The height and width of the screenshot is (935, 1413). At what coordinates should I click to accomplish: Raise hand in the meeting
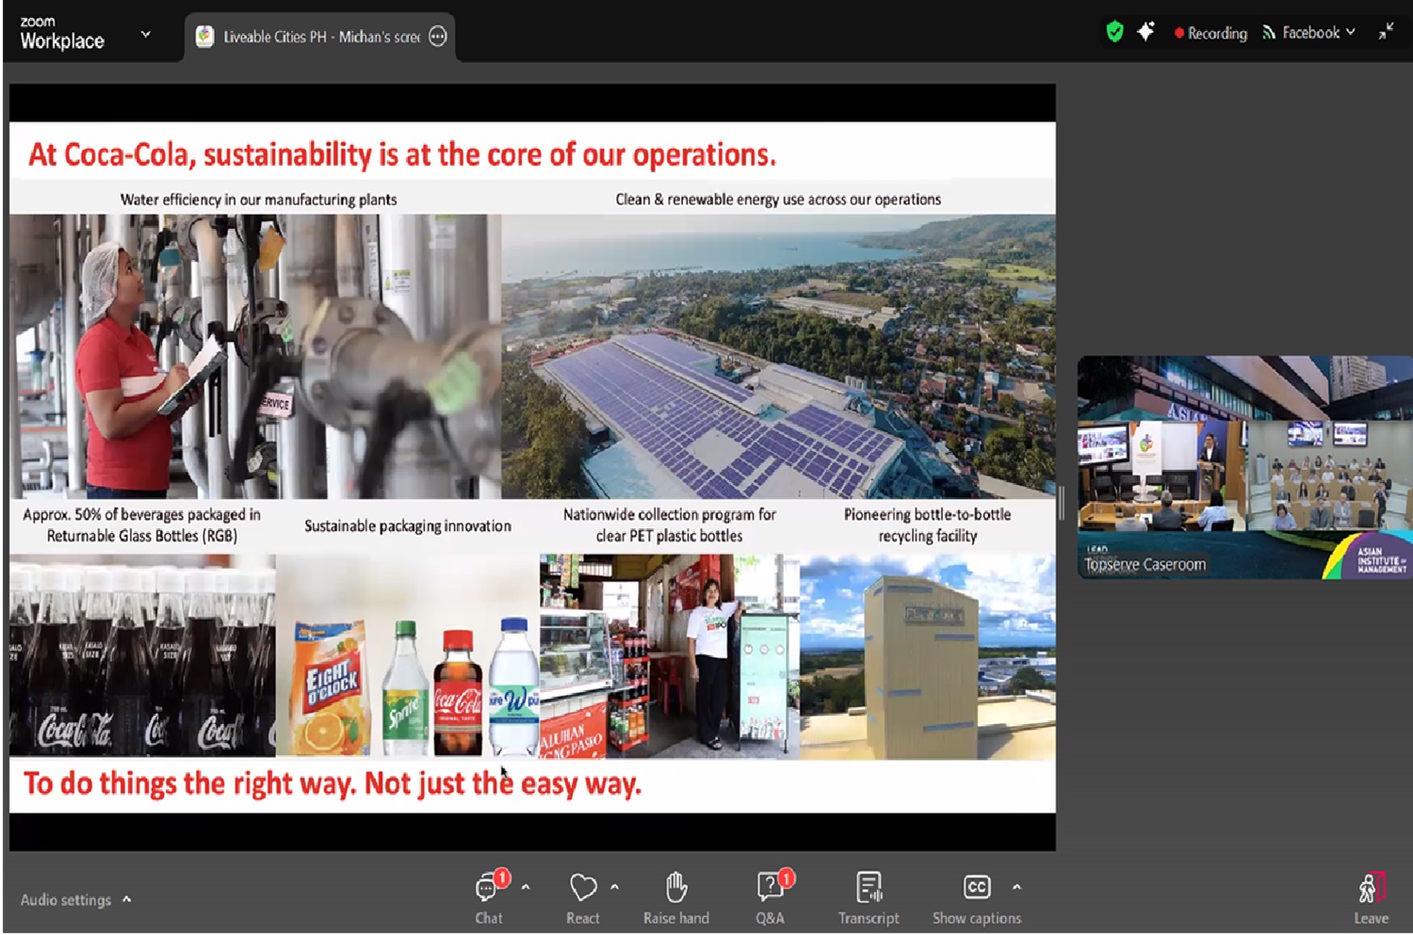coord(676,898)
